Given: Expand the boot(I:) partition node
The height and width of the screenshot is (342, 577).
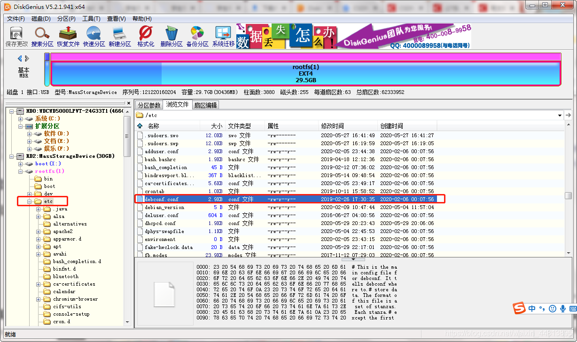Looking at the screenshot, I should [20, 163].
